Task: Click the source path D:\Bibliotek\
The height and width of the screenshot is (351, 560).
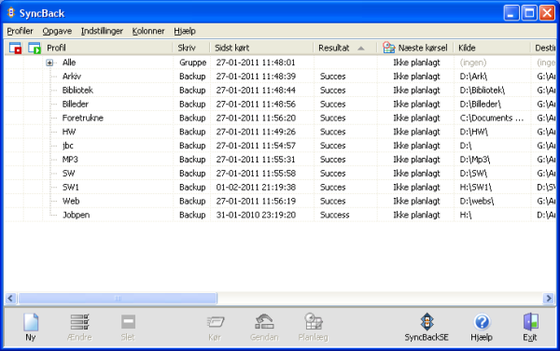Action: [483, 91]
